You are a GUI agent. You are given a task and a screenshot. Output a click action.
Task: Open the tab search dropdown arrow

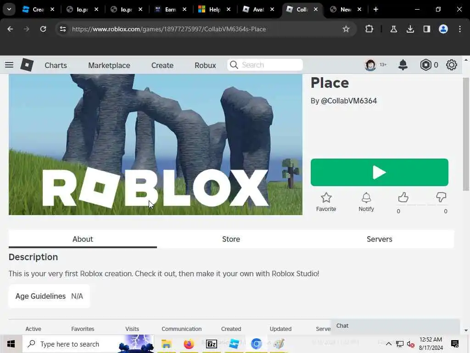9,9
